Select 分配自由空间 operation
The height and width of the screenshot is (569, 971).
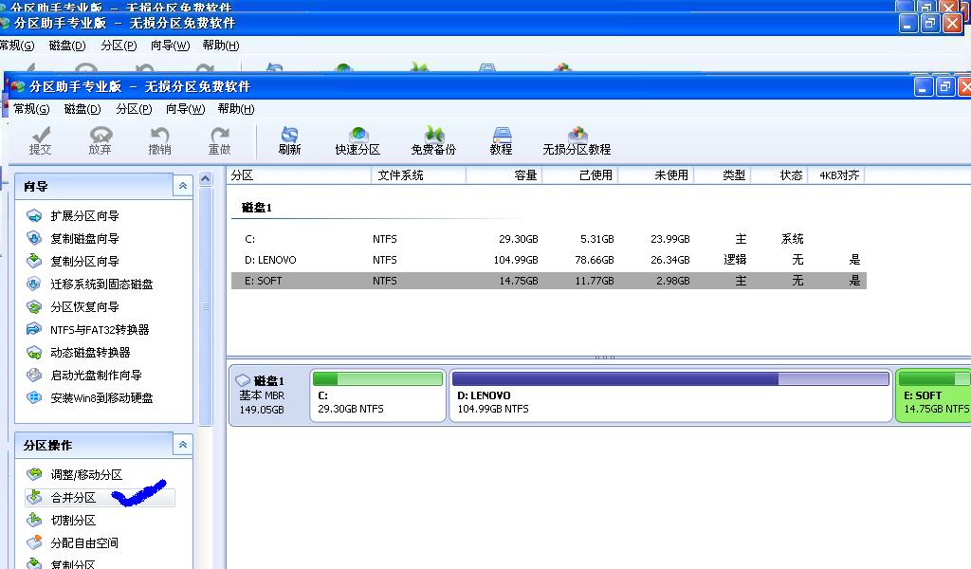point(72,543)
